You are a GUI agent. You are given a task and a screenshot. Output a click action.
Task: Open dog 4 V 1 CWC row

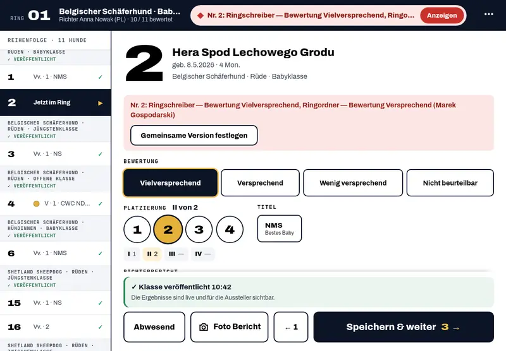pos(55,203)
